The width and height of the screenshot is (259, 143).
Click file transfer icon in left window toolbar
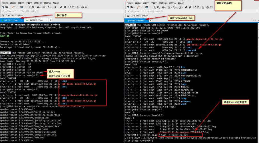pos(44,7)
